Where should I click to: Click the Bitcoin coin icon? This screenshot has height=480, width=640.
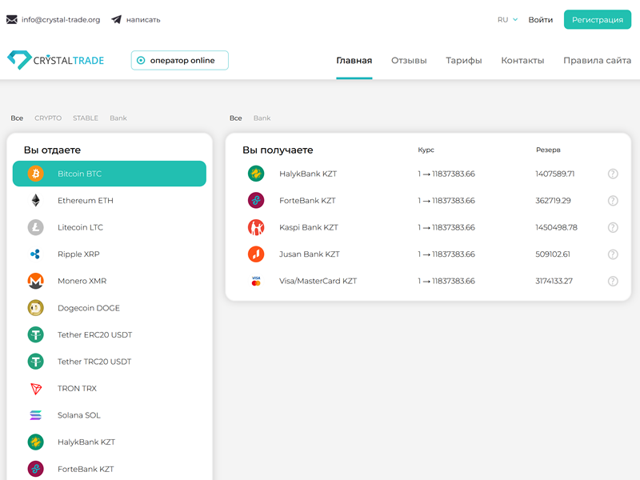(35, 174)
